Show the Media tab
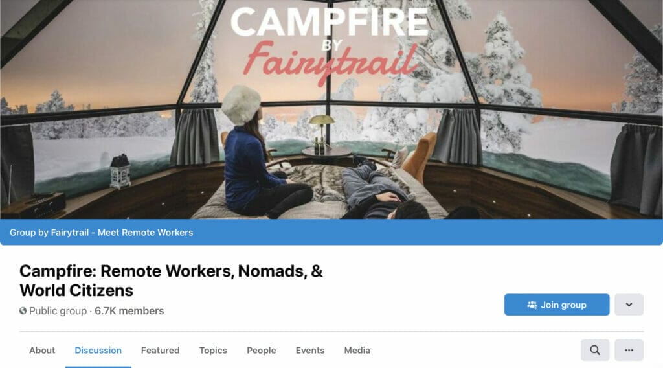 [357, 351]
